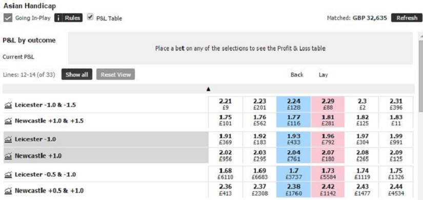Open chart icon for Newcastle +1.0

8,155
